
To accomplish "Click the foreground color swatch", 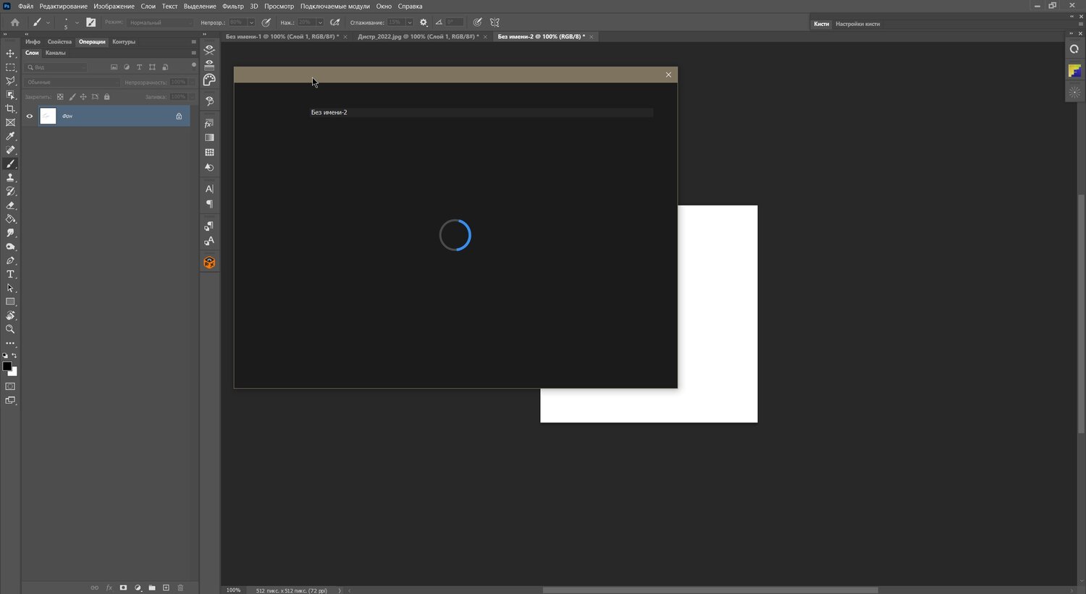I will click(7, 366).
